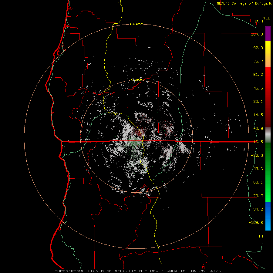This screenshot has height=273, width=273.
Task: Select the -47.6 scale value
Action: point(257,169)
